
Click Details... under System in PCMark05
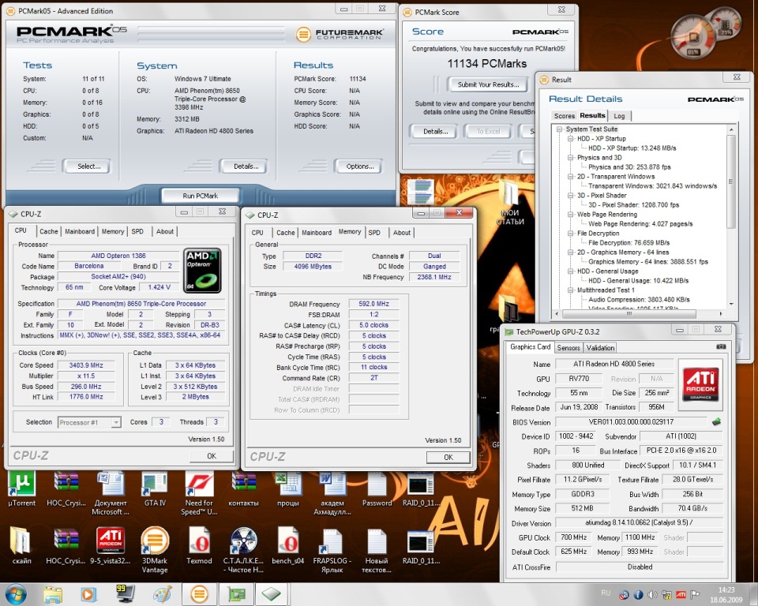[x=246, y=166]
